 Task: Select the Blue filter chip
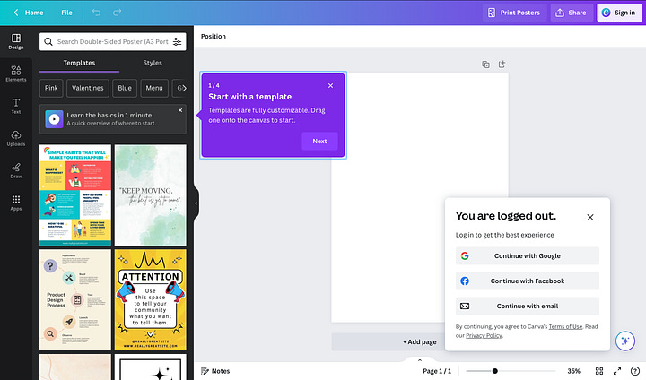click(x=125, y=88)
